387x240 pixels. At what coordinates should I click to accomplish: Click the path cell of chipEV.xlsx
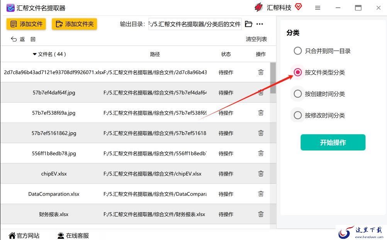pos(152,174)
